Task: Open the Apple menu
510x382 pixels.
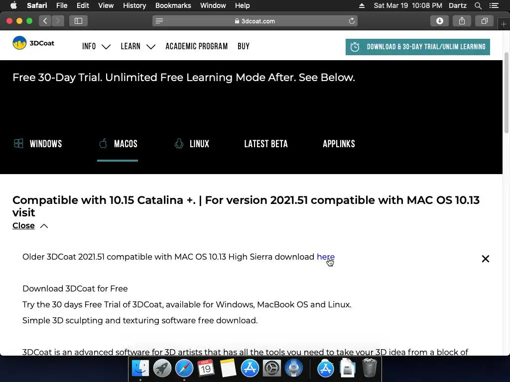Action: point(13,5)
